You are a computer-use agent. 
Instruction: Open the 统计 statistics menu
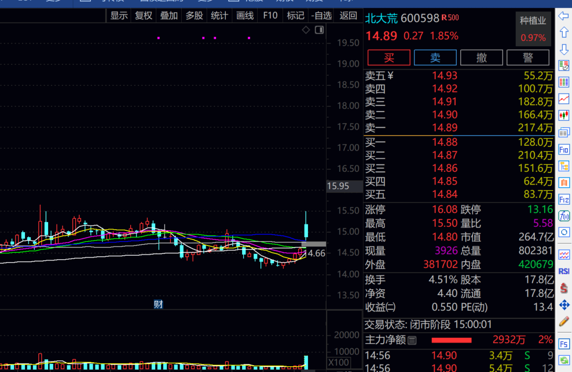click(x=219, y=16)
